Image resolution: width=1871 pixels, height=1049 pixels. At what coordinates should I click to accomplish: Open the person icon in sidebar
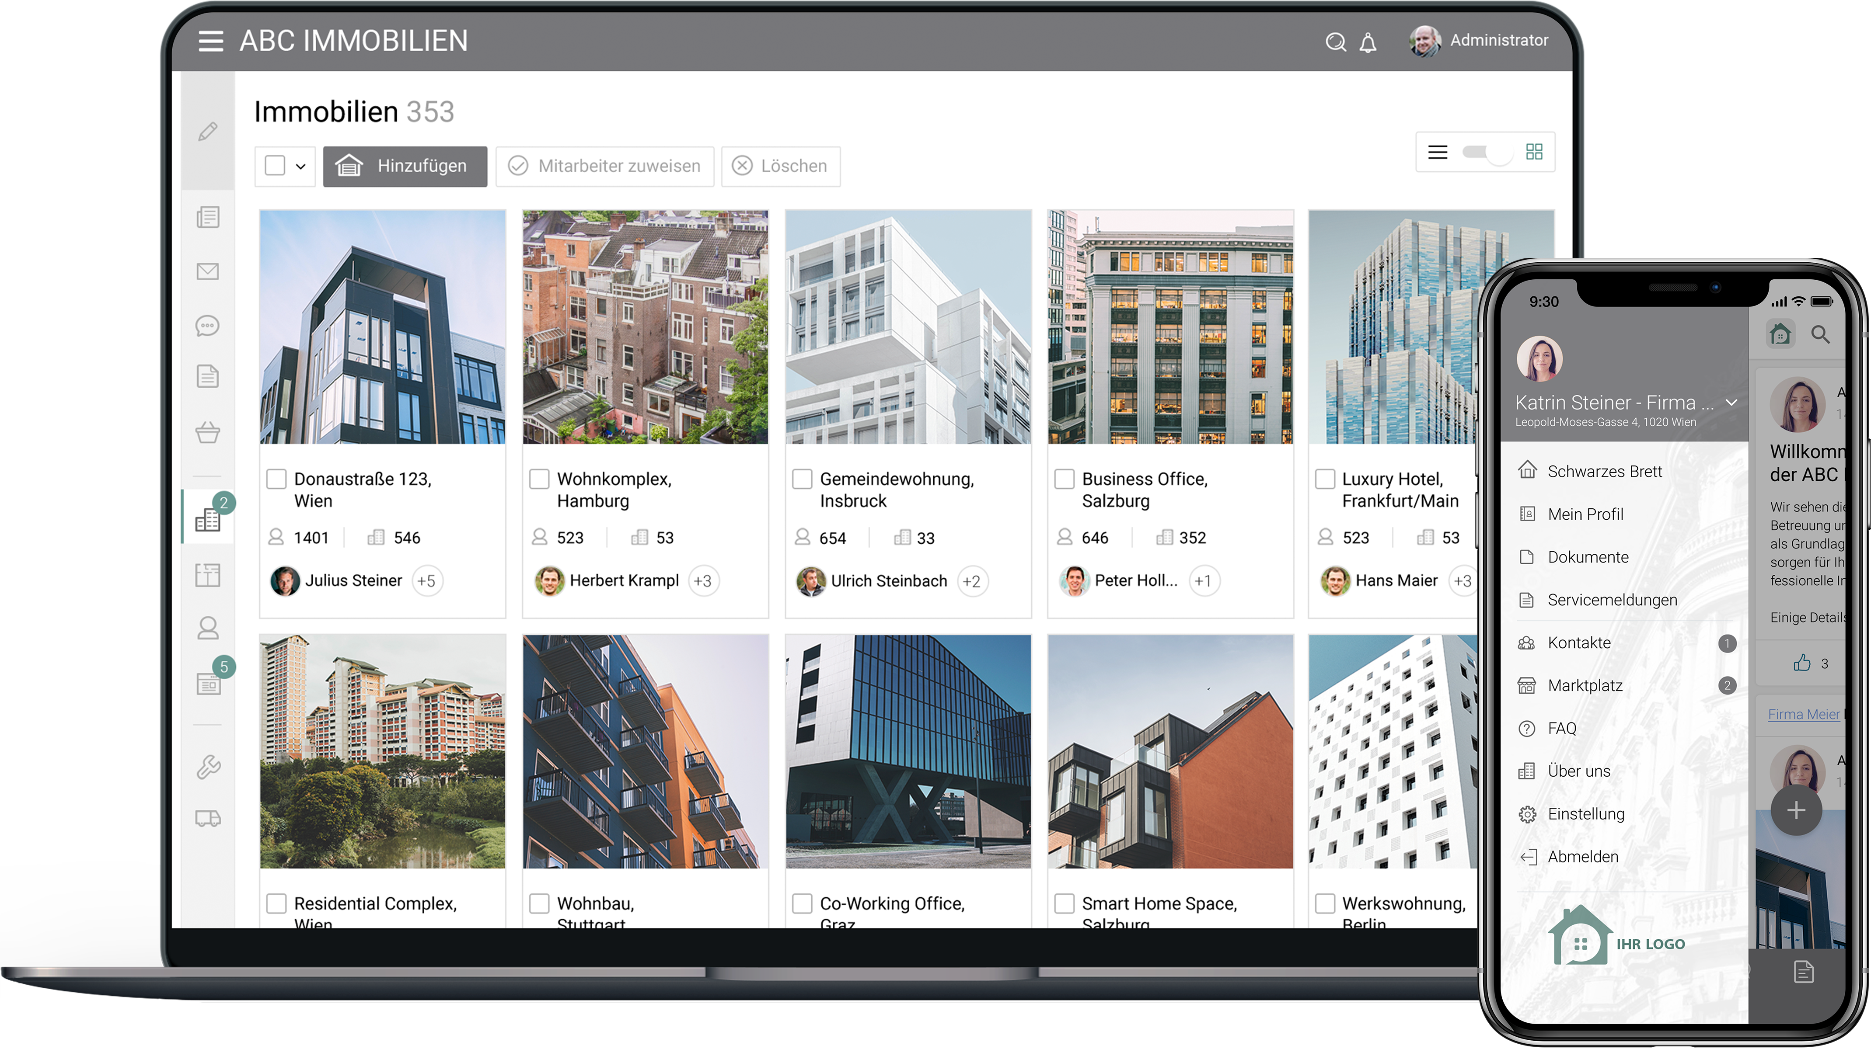tap(208, 628)
